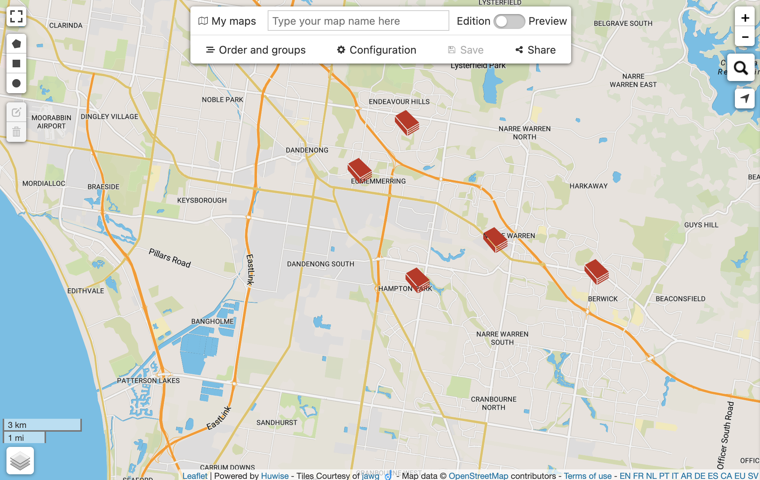Click the Share button
This screenshot has width=760, height=480.
tap(535, 50)
